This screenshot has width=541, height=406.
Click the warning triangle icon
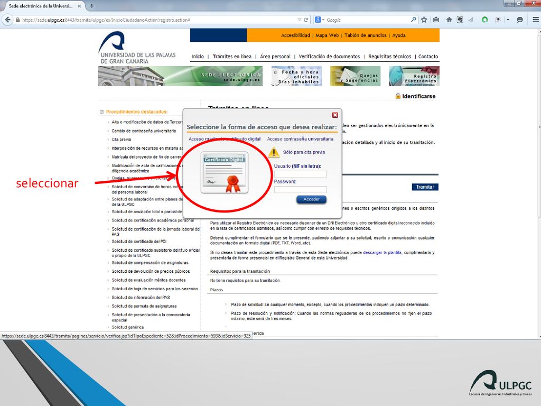pos(274,152)
